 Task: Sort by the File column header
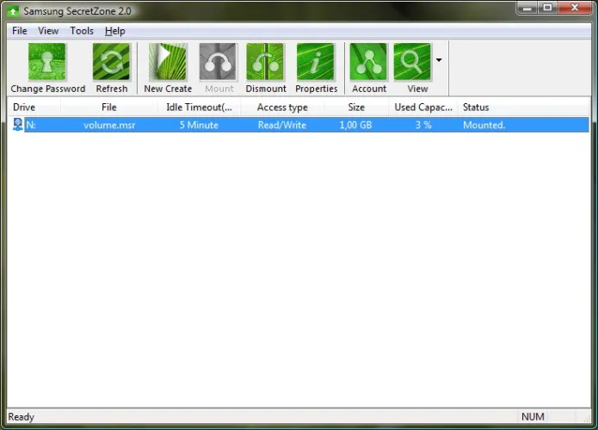click(x=108, y=107)
